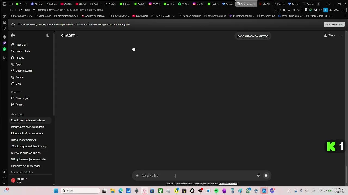
Task: Click the taskbar Buscar search box
Action: 80,191
